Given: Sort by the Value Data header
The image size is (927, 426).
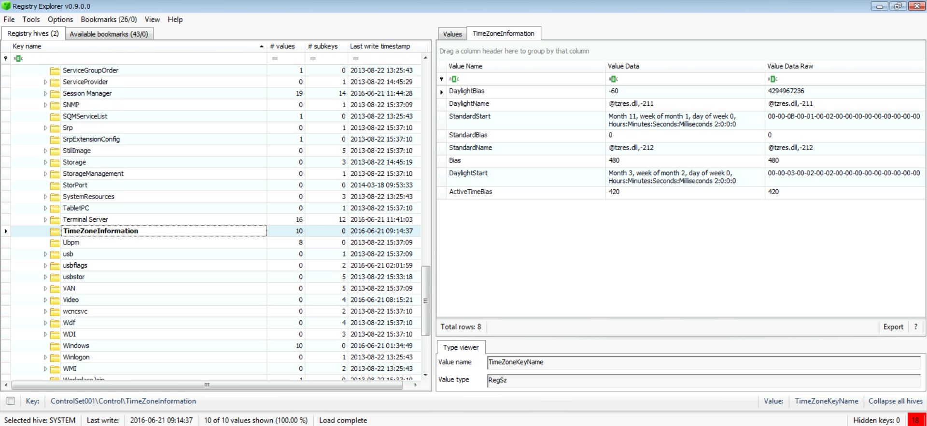Looking at the screenshot, I should coord(685,66).
